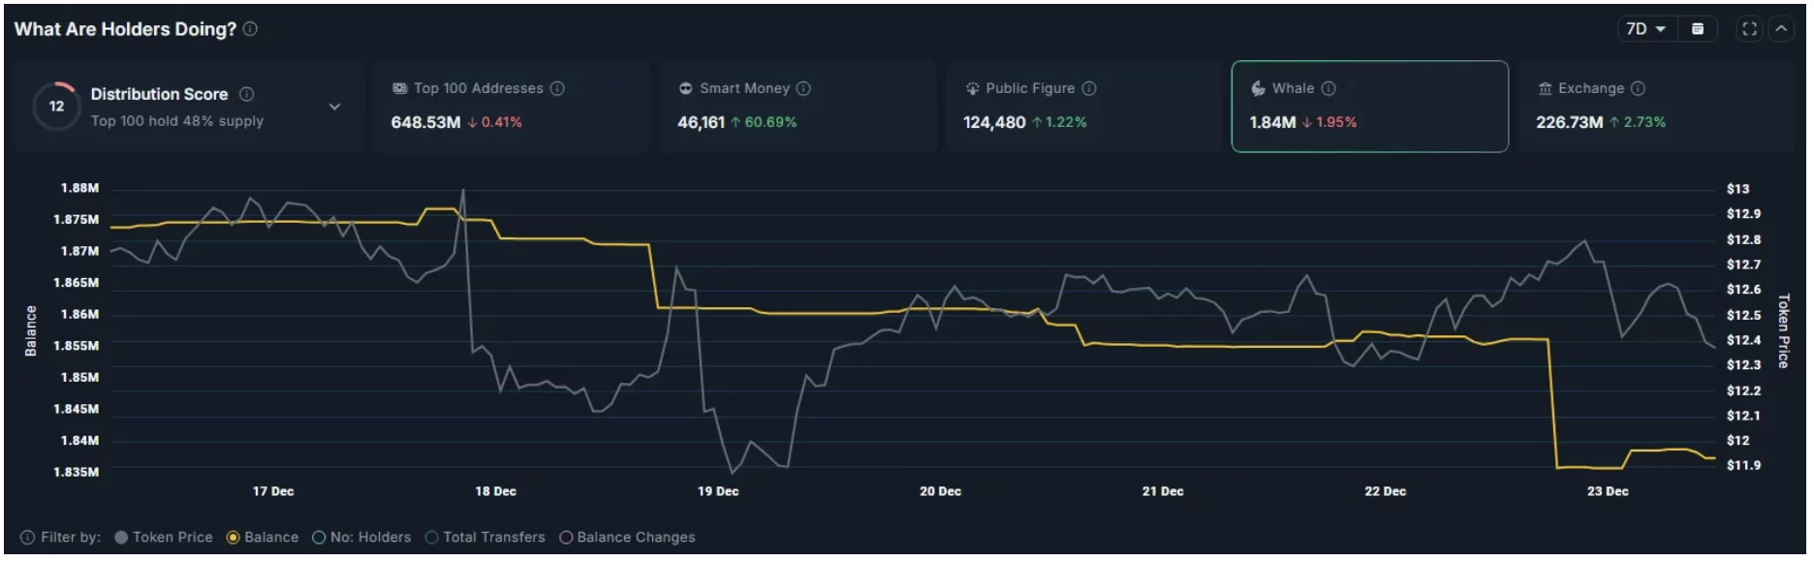
Task: Collapse the holders panel with the up chevron
Action: [x=1781, y=29]
